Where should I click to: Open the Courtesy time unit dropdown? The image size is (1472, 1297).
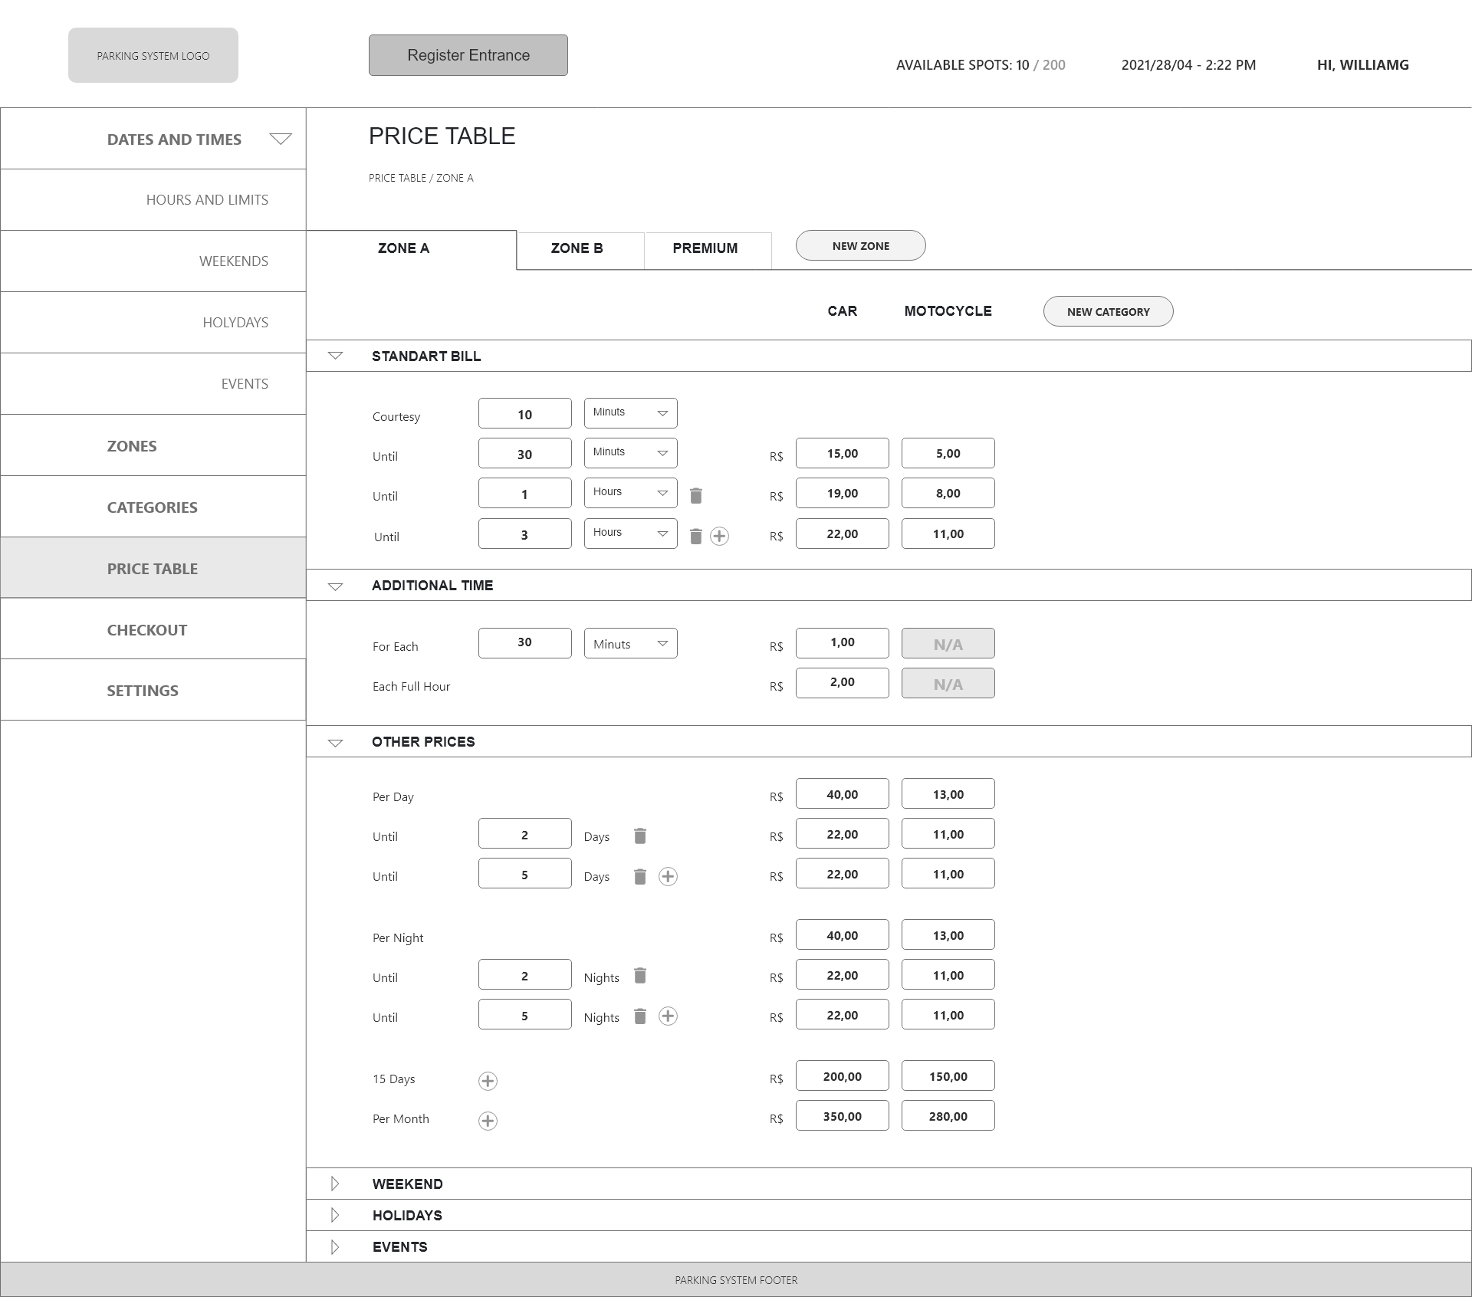(630, 413)
